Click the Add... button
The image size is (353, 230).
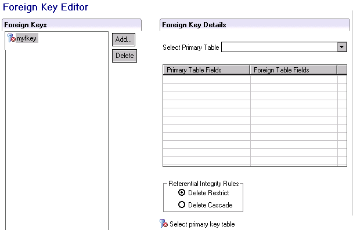click(124, 39)
